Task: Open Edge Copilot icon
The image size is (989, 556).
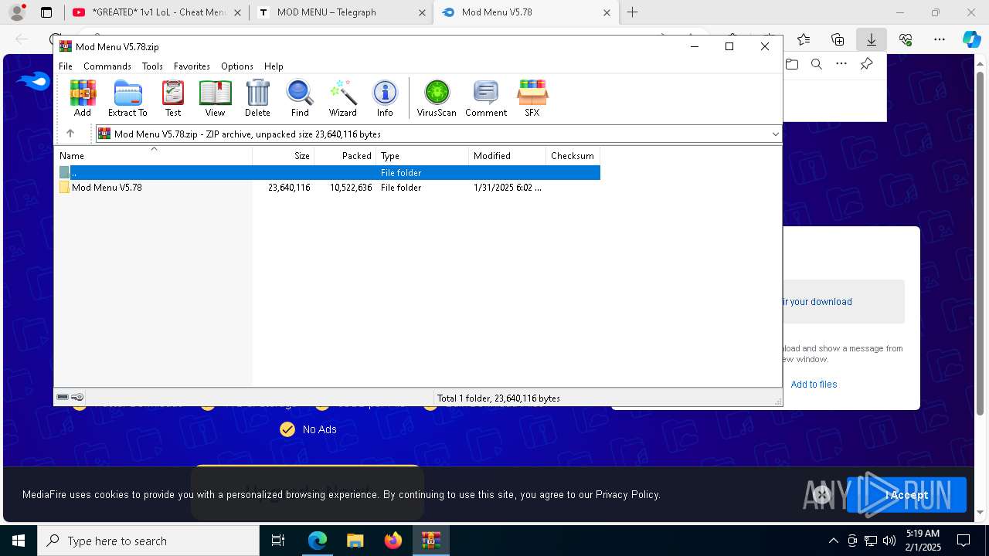Action: 971,39
